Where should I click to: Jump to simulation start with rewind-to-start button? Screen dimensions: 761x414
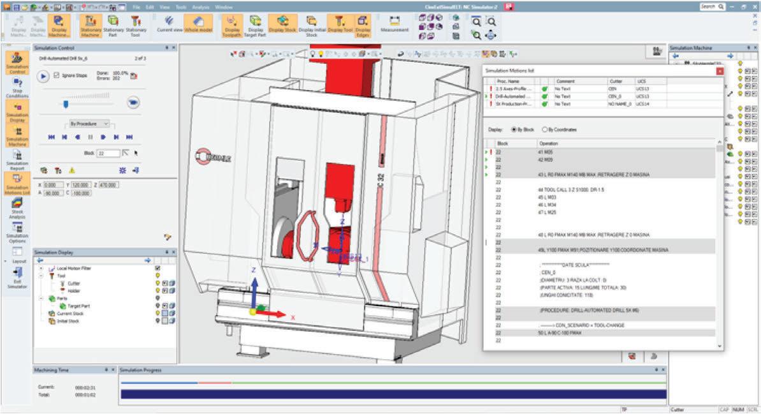tap(52, 138)
